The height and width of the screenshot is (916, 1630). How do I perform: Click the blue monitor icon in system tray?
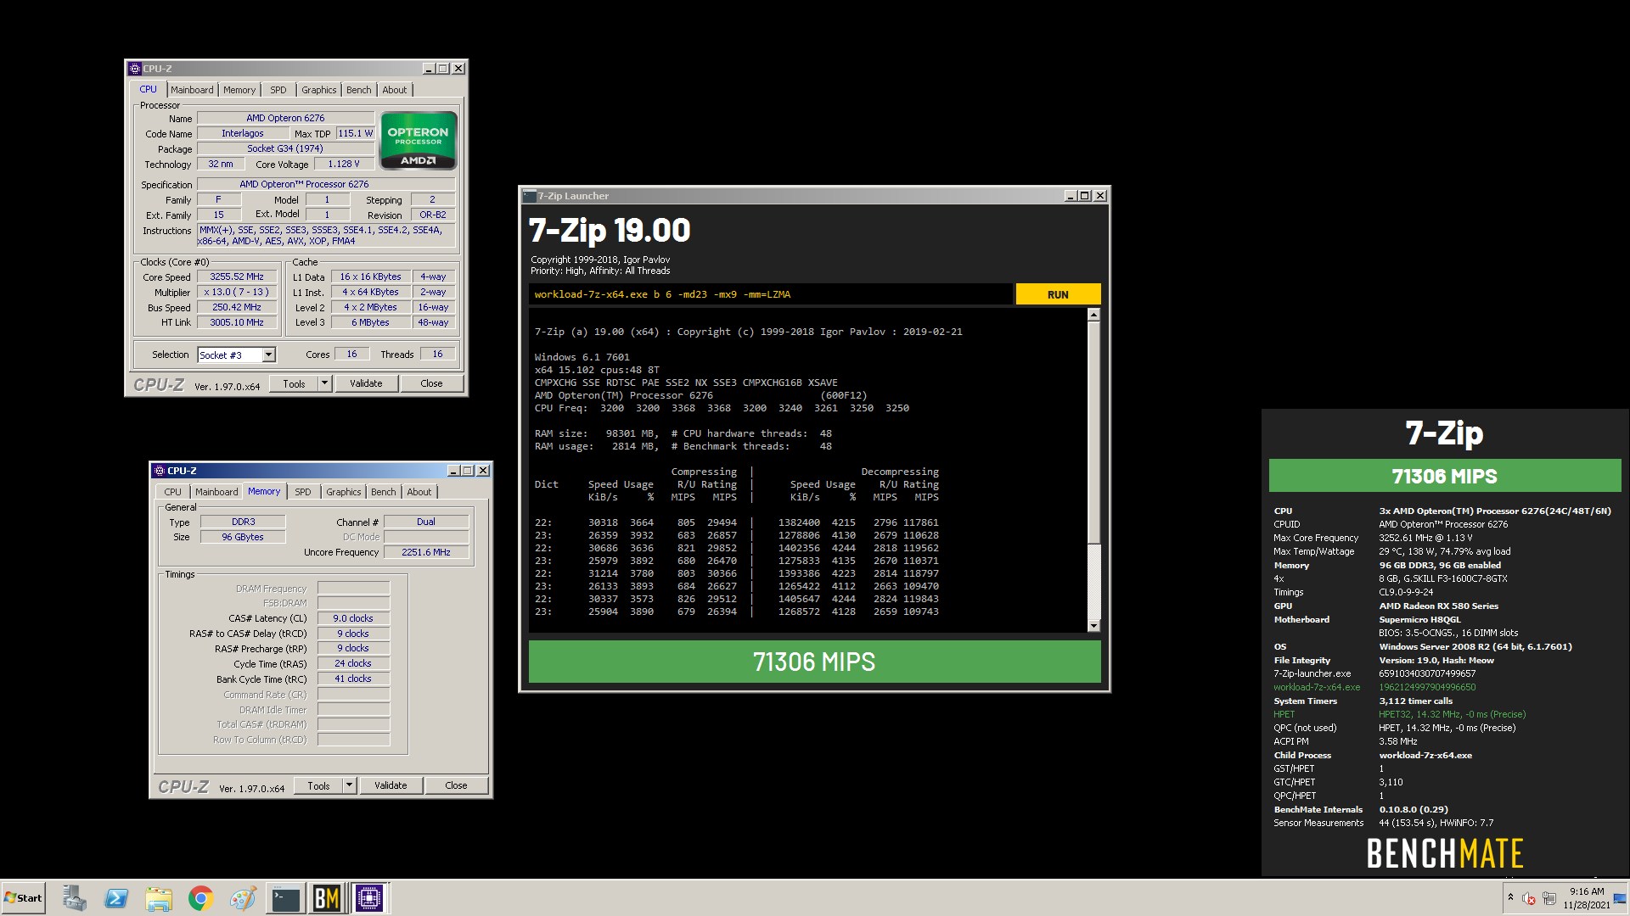(1620, 899)
